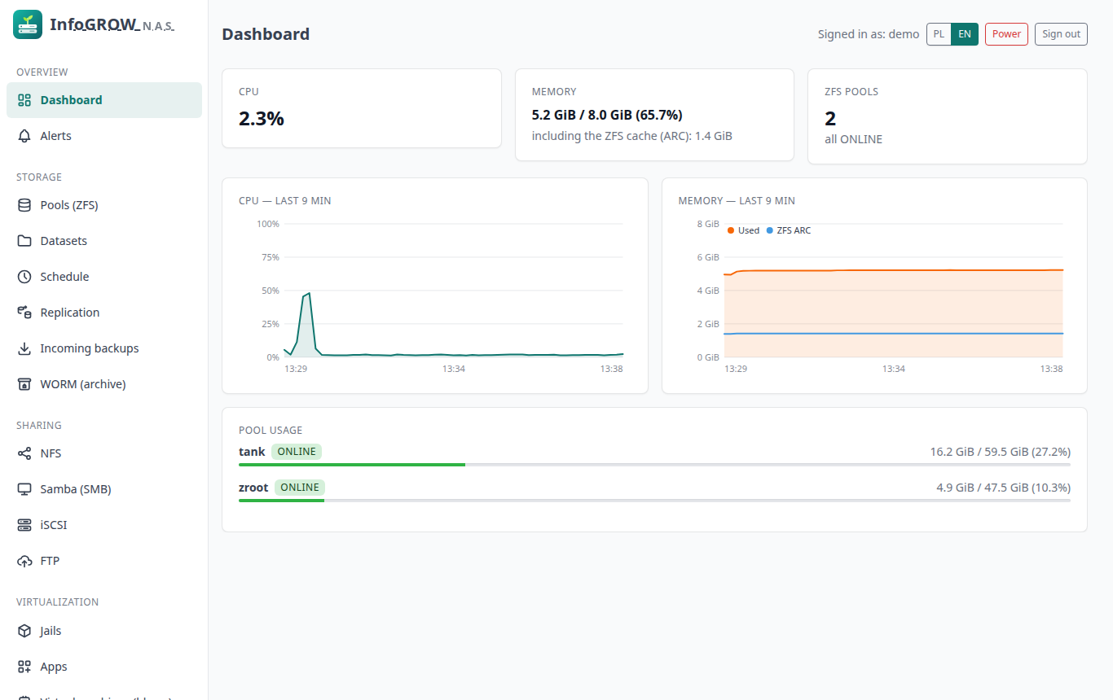Click the Dashboard page heading
The height and width of the screenshot is (700, 1113).
[266, 34]
